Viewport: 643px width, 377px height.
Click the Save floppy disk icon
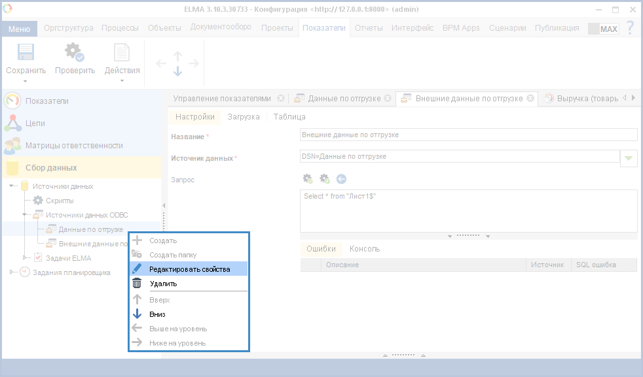[x=26, y=53]
